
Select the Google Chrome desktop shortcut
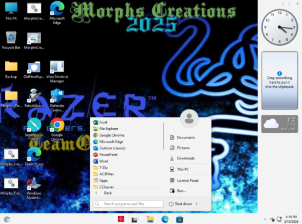(57, 129)
